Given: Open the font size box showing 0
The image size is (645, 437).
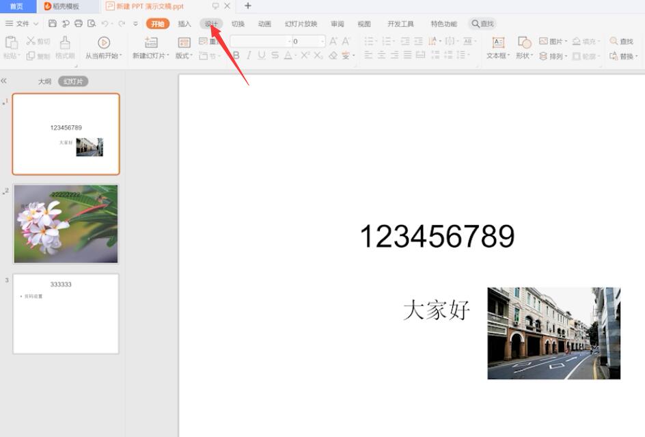Looking at the screenshot, I should (x=309, y=41).
